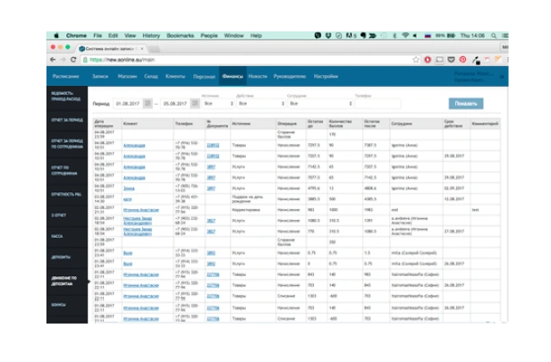Click the browser back arrow
This screenshot has width=551, height=362.
pyautogui.click(x=52, y=60)
